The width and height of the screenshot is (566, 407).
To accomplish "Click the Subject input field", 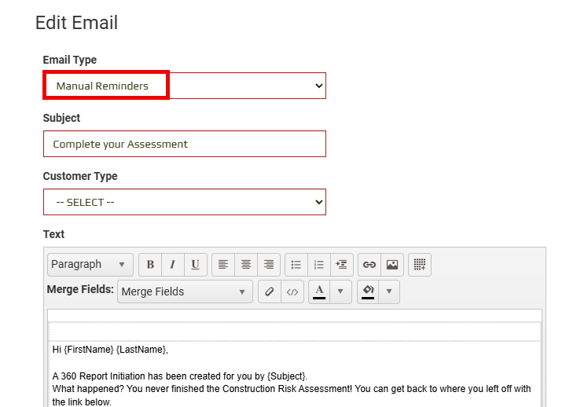I will [x=184, y=144].
